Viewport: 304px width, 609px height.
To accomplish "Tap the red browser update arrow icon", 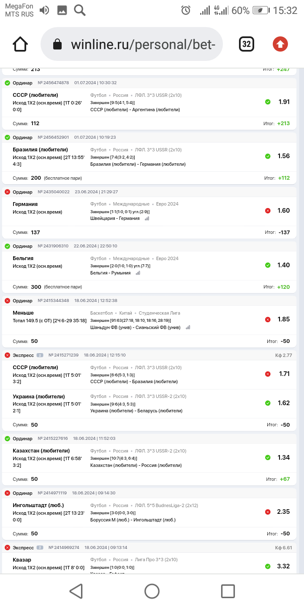I will 280,44.
